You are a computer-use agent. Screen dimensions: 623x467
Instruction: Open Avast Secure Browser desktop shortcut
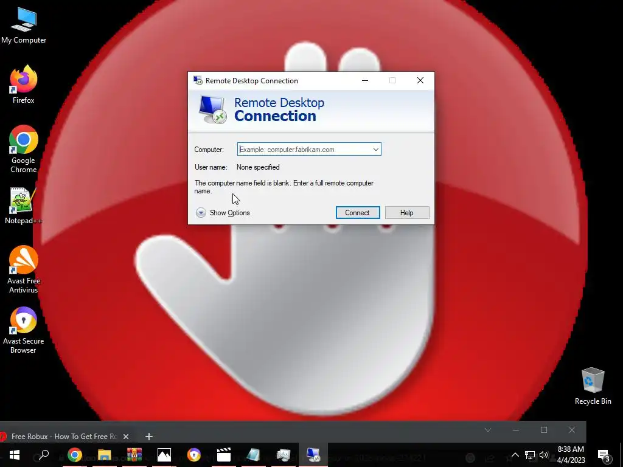tap(24, 330)
